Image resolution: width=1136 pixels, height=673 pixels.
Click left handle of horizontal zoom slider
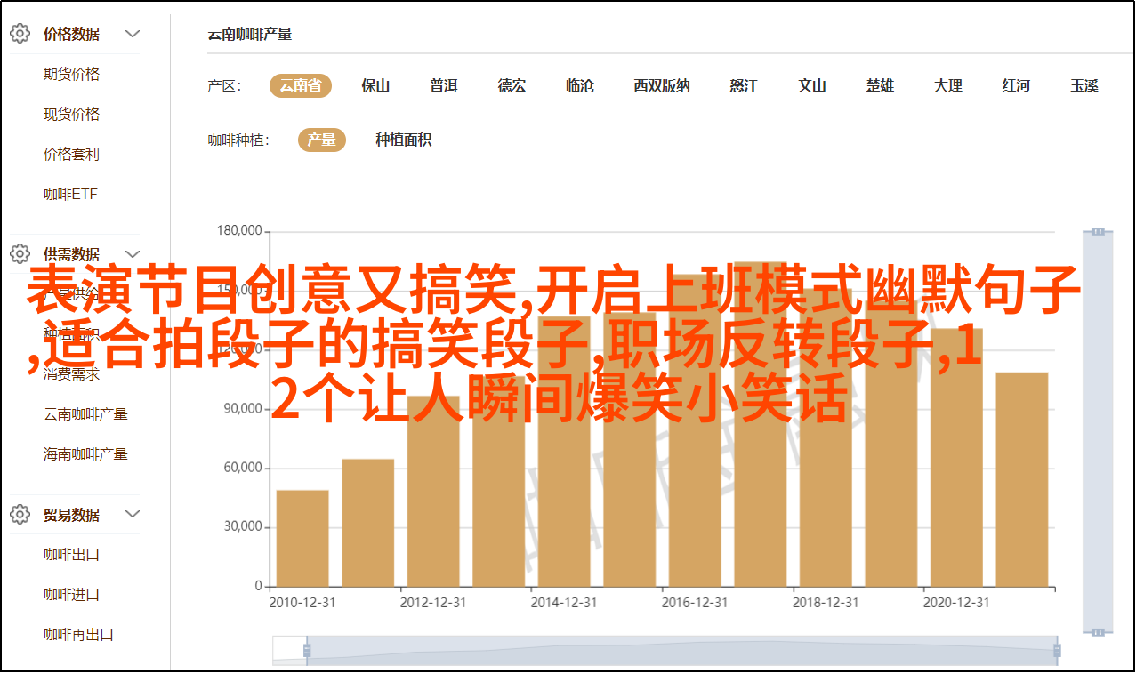pyautogui.click(x=307, y=651)
